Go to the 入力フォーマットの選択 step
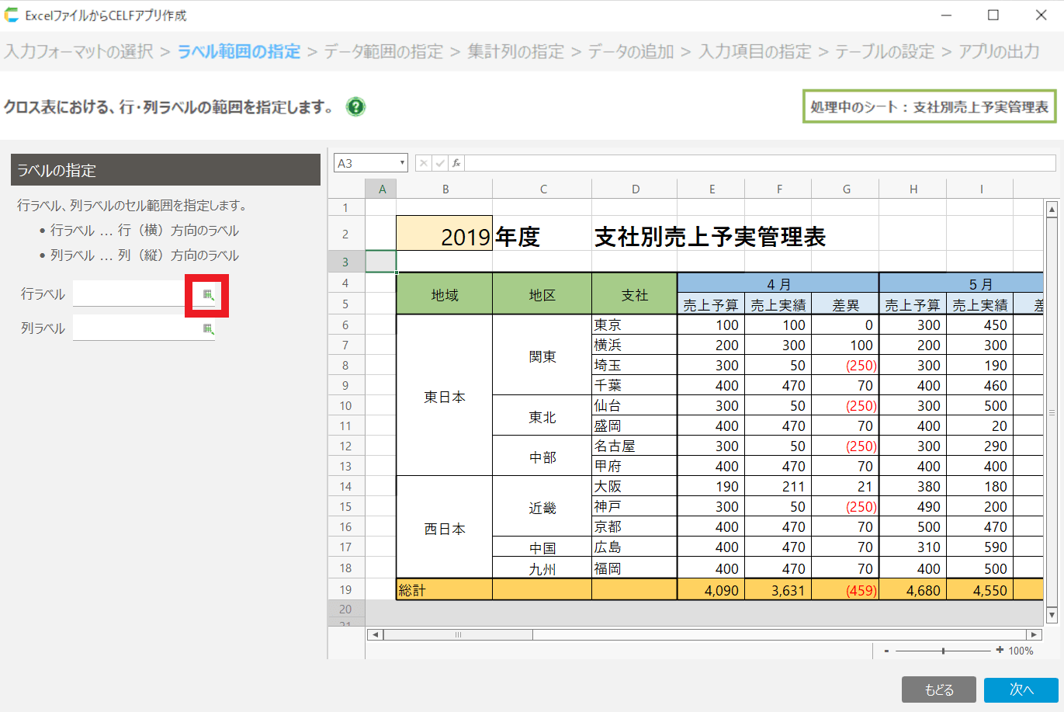The width and height of the screenshot is (1064, 712). pos(79,52)
